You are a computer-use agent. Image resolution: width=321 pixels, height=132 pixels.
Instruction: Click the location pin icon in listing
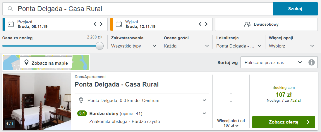click(x=81, y=100)
